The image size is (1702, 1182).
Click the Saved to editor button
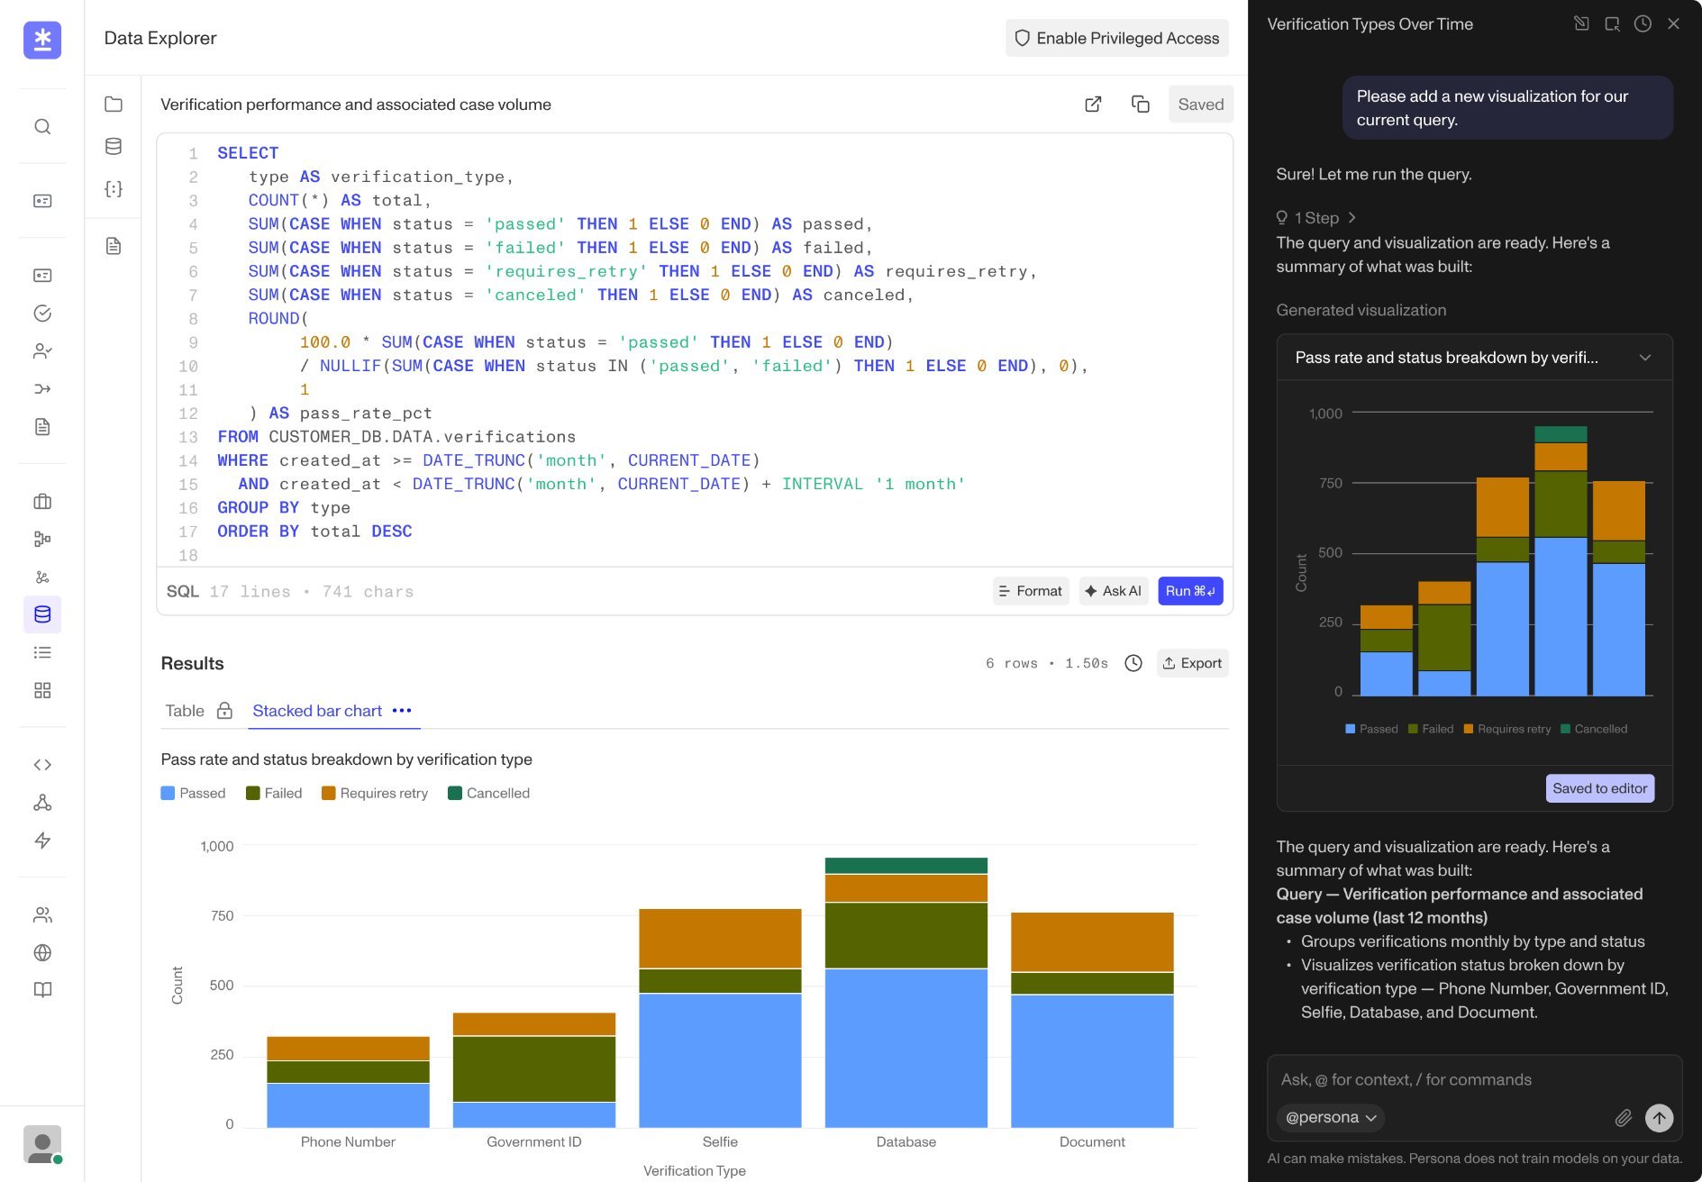(x=1600, y=788)
